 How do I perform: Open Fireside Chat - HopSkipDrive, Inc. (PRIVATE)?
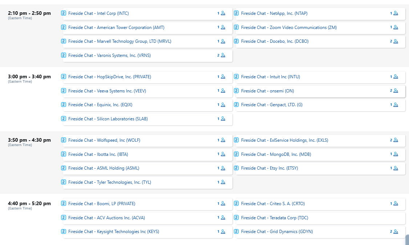(x=110, y=77)
